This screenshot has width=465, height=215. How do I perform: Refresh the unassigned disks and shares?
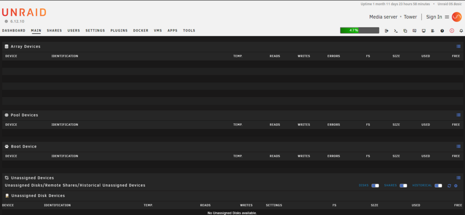(x=449, y=186)
